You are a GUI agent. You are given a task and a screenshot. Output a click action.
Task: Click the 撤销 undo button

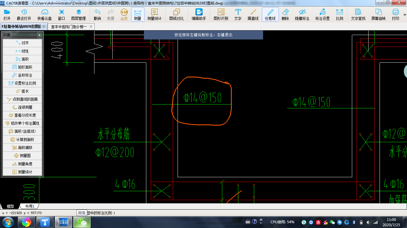[x=97, y=15]
